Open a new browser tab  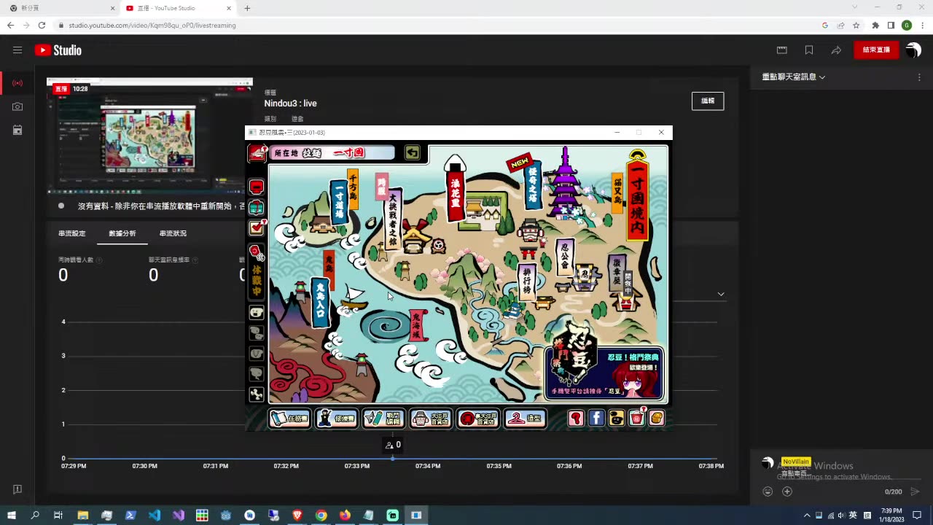(247, 8)
